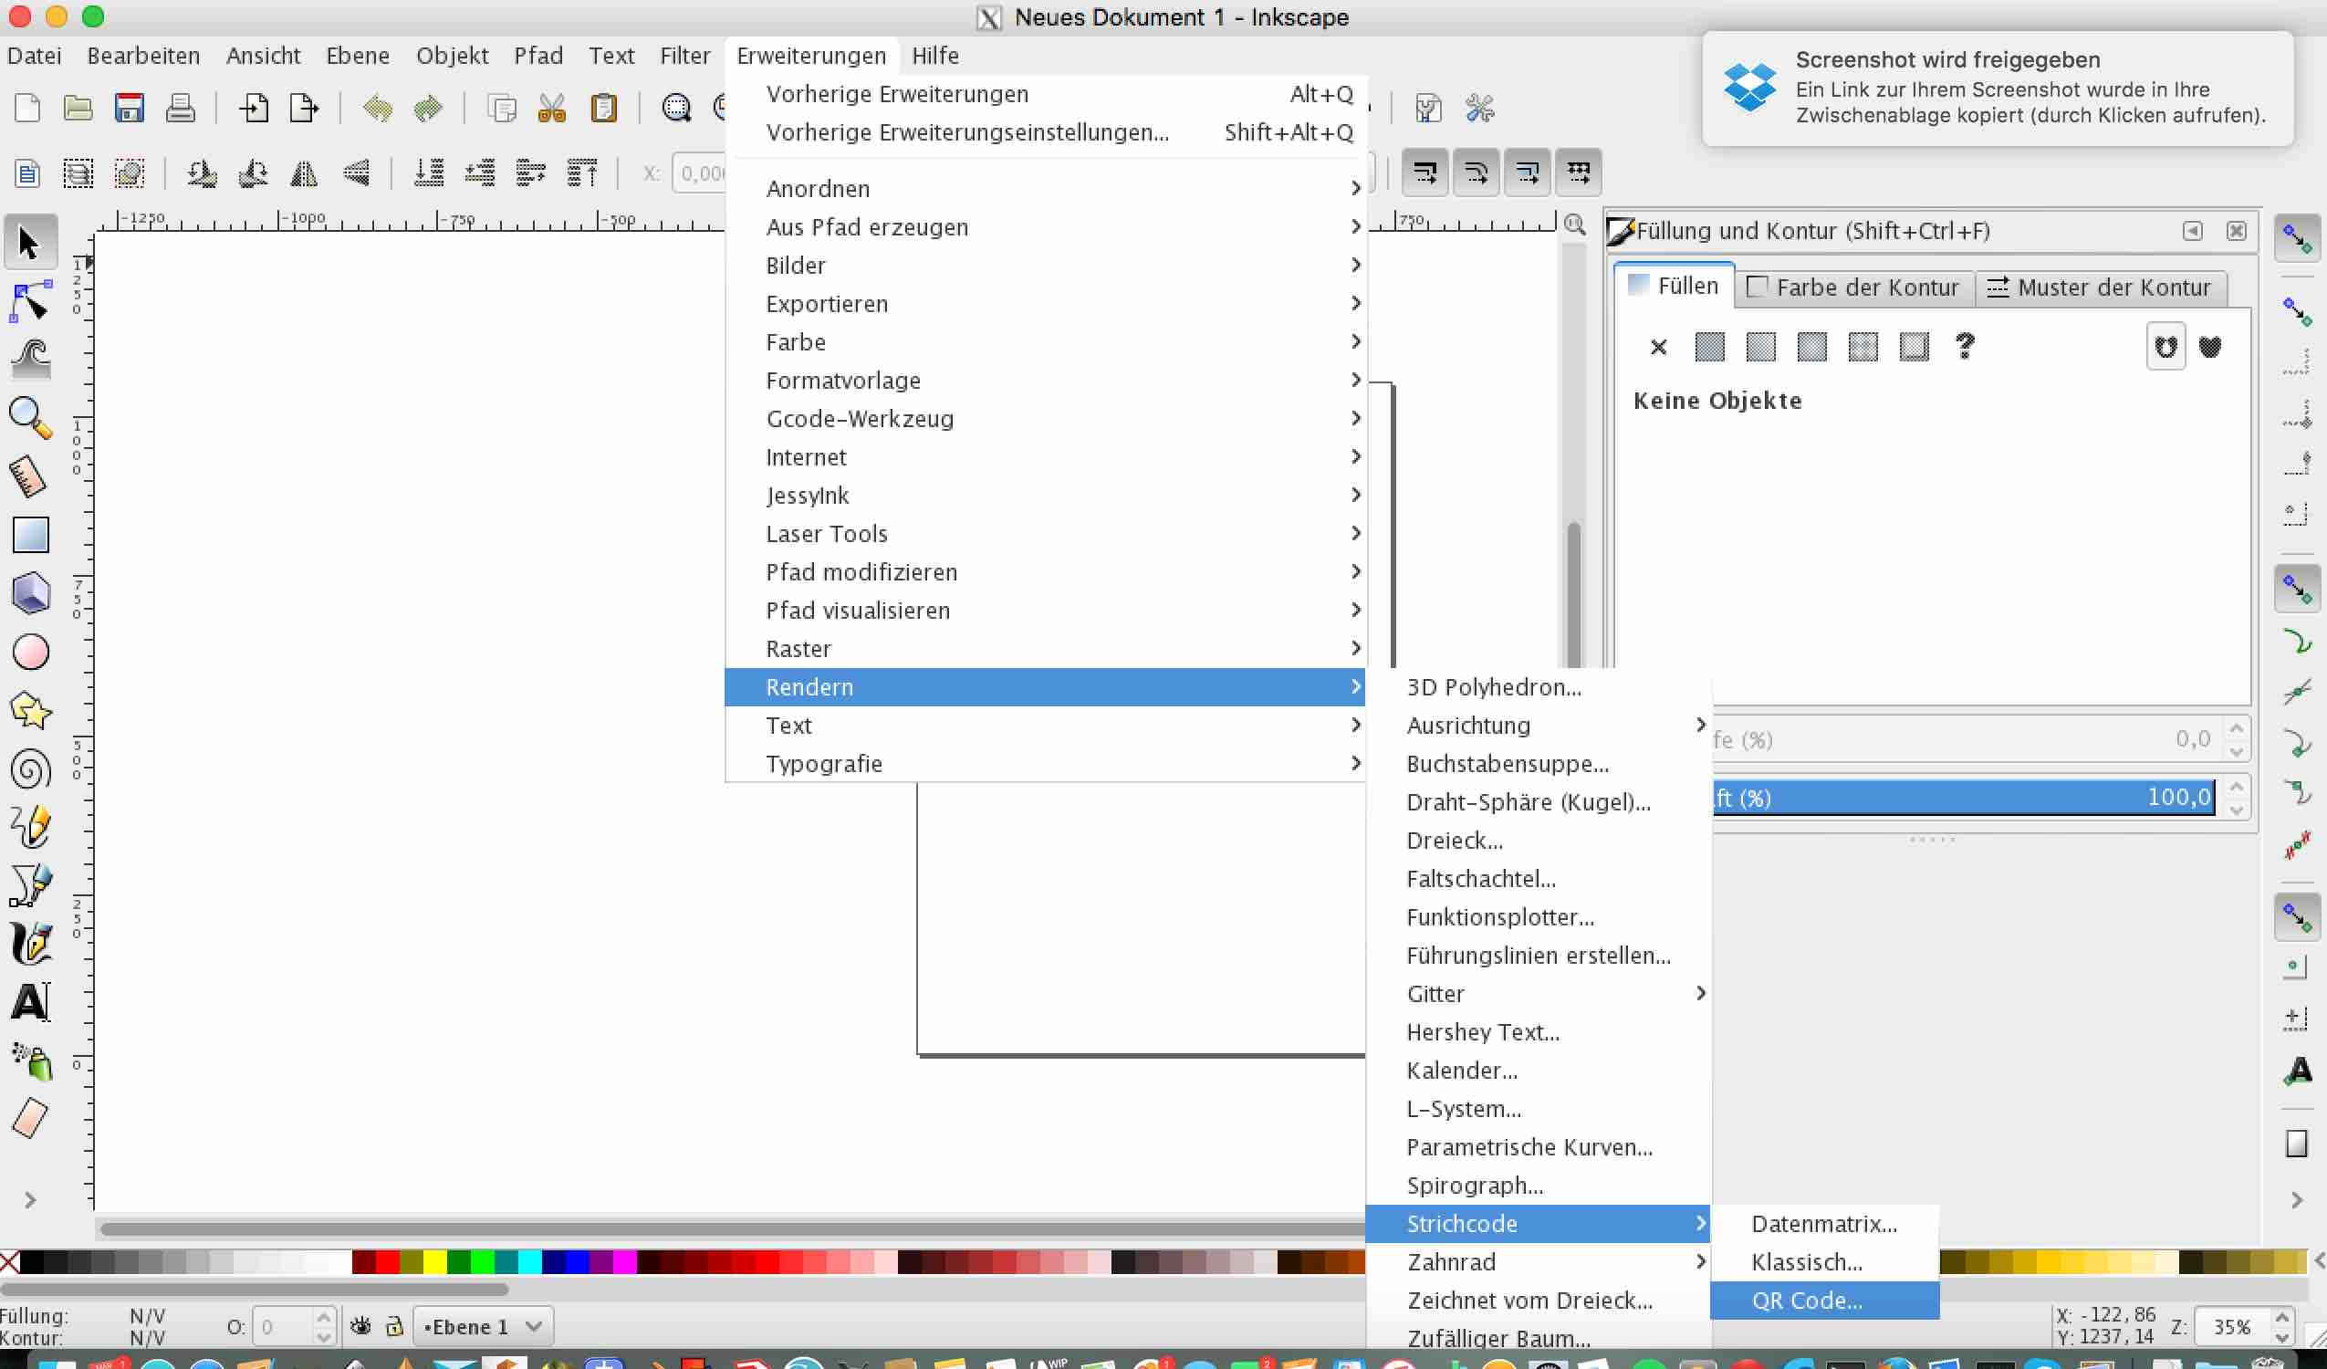Click the Dropbox screenshot notification
2327x1369 pixels.
1998,89
